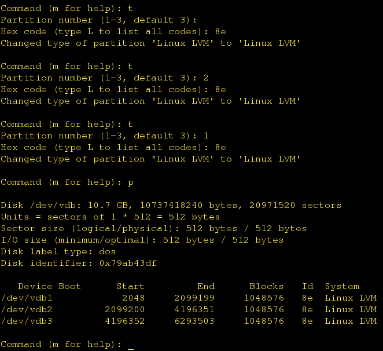Click the disk label type value dos

[108, 251]
